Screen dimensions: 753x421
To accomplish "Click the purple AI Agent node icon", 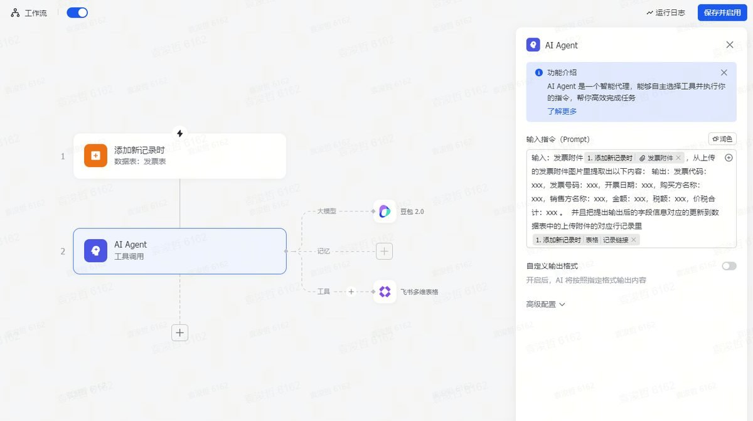I will coord(96,251).
